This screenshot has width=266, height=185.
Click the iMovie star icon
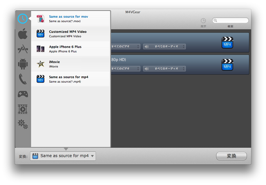[x=40, y=64]
